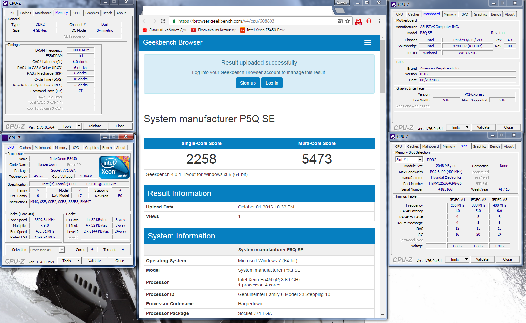Open Bench tab in Mainboard window
Image resolution: width=526 pixels, height=323 pixels.
coord(496,14)
